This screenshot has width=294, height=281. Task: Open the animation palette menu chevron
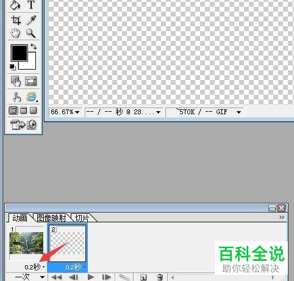point(282,217)
